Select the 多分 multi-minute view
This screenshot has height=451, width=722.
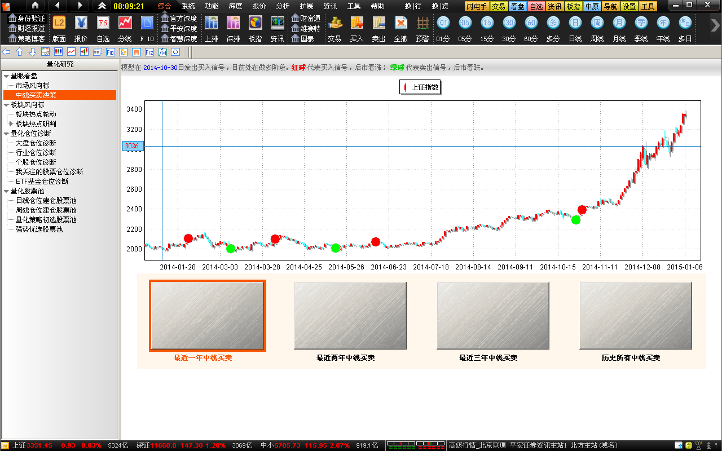point(553,23)
